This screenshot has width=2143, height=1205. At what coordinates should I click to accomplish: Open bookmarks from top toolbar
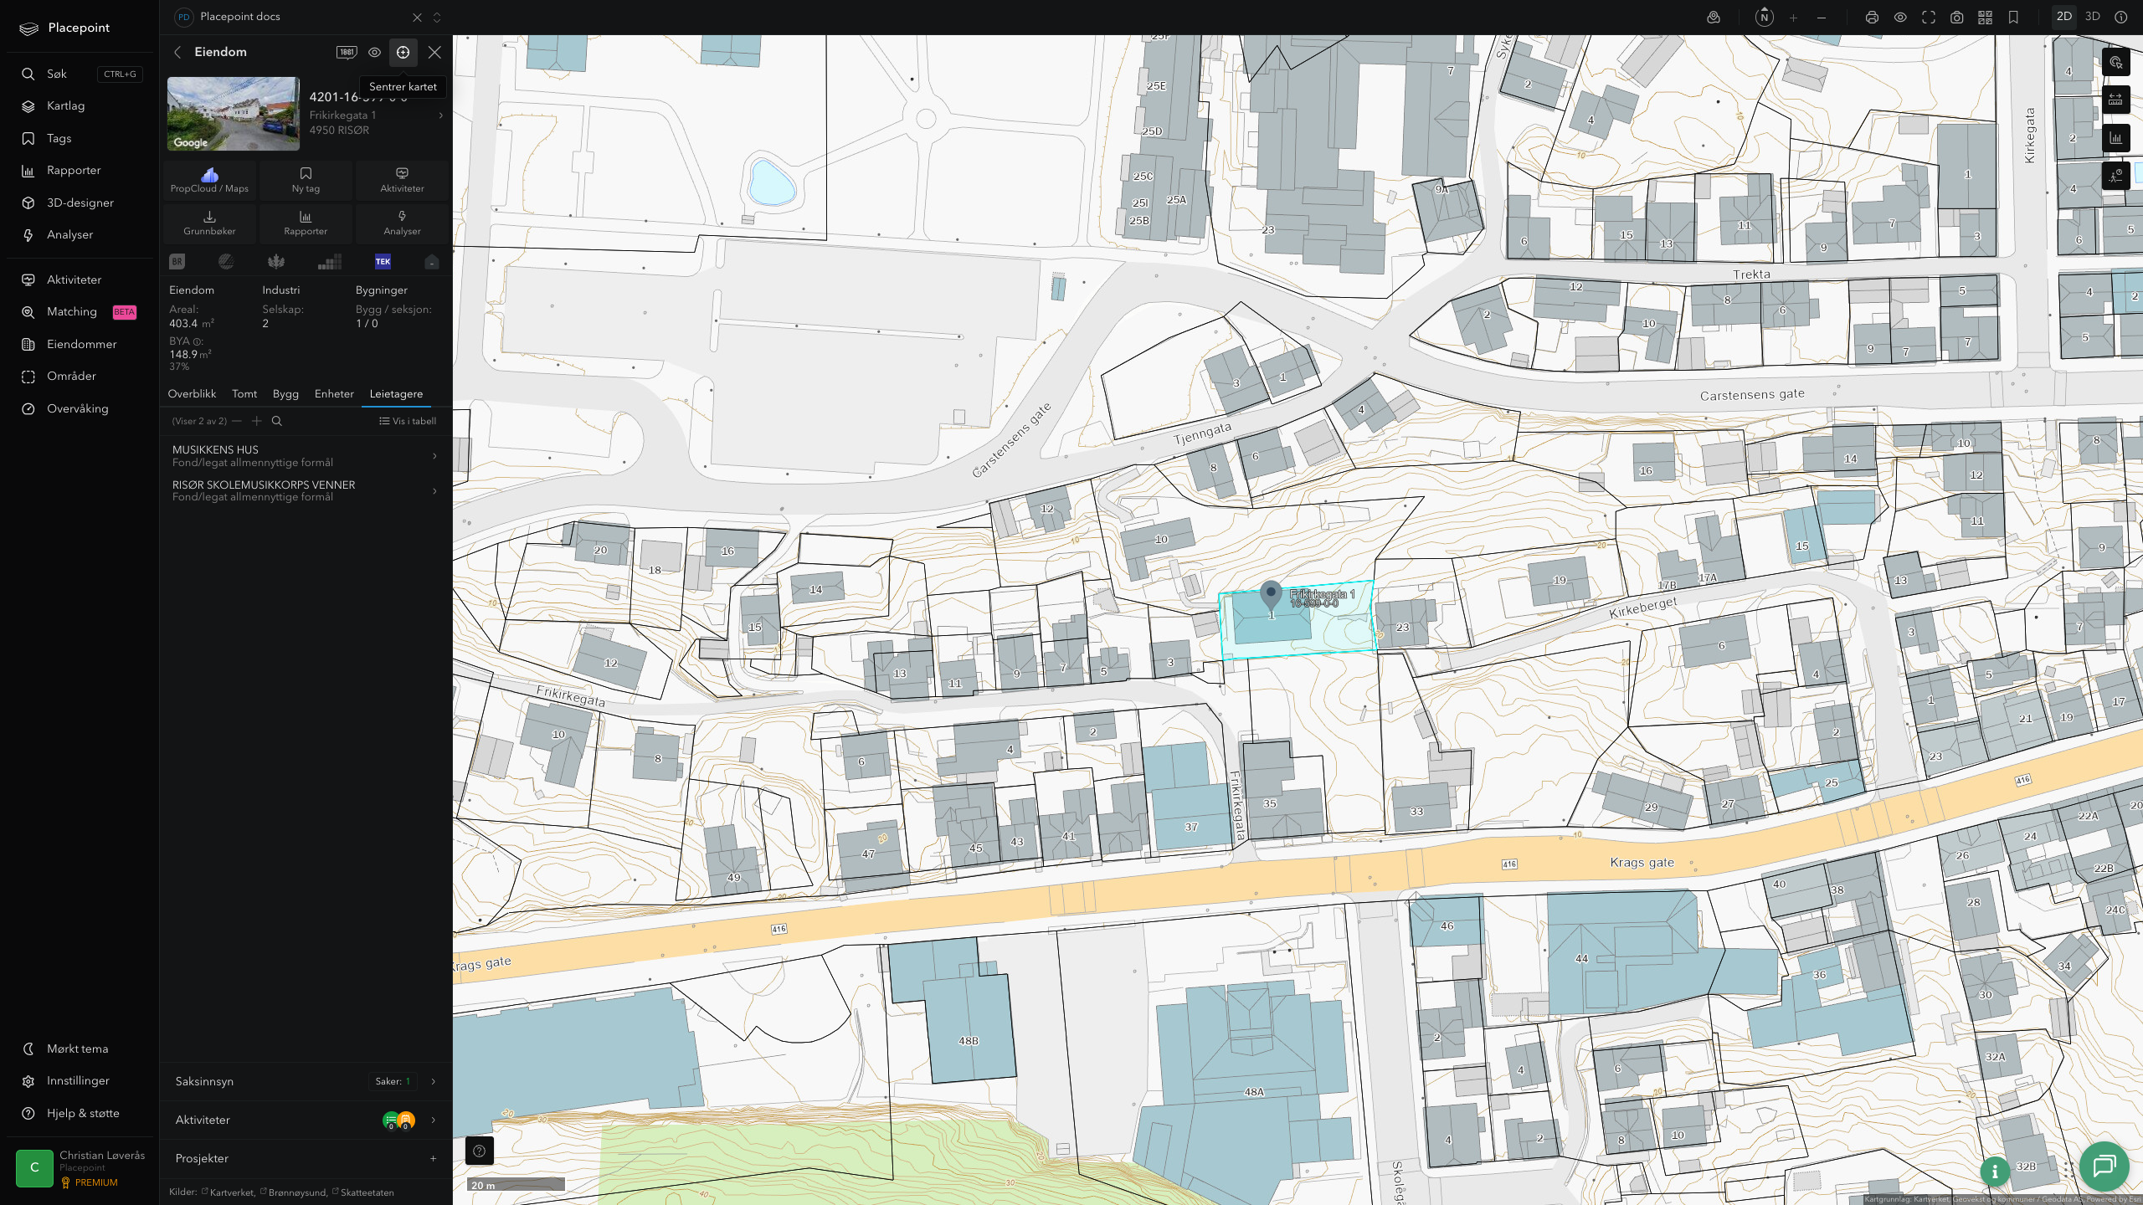2013,17
